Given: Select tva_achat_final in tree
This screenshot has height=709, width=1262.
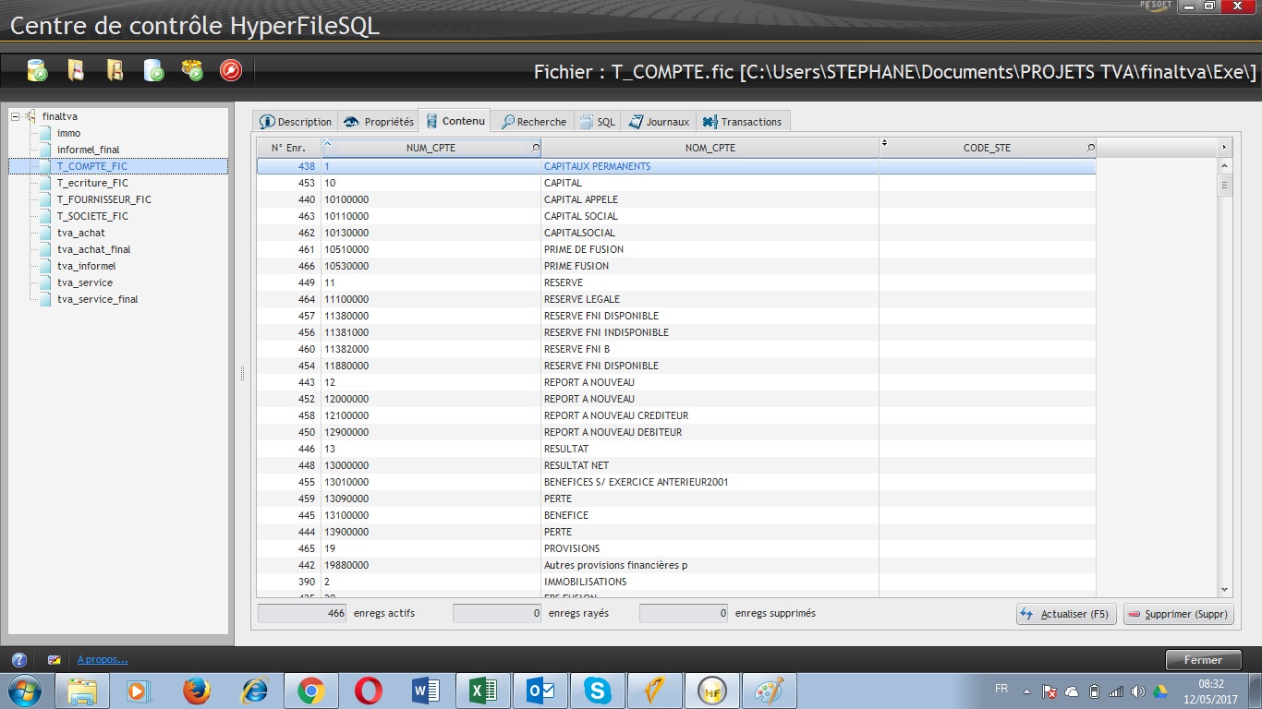Looking at the screenshot, I should pyautogui.click(x=93, y=249).
